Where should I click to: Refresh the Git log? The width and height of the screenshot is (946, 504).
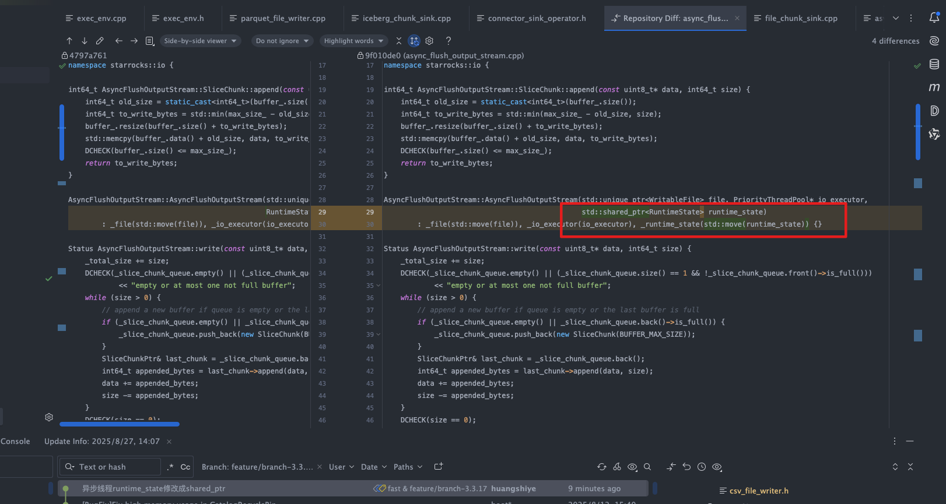pyautogui.click(x=602, y=467)
